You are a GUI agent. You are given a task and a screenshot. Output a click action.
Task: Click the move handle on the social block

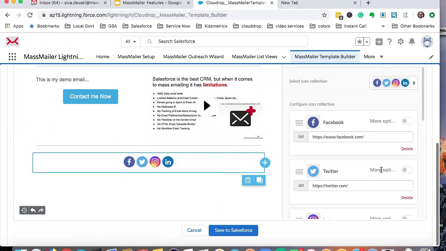coord(265,162)
